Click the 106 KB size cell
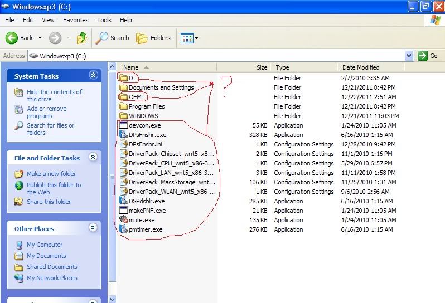The width and height of the screenshot is (445, 303). point(258,182)
